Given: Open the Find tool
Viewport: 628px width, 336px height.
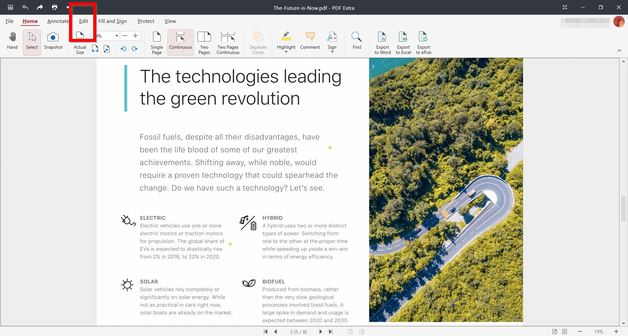Looking at the screenshot, I should click(357, 41).
